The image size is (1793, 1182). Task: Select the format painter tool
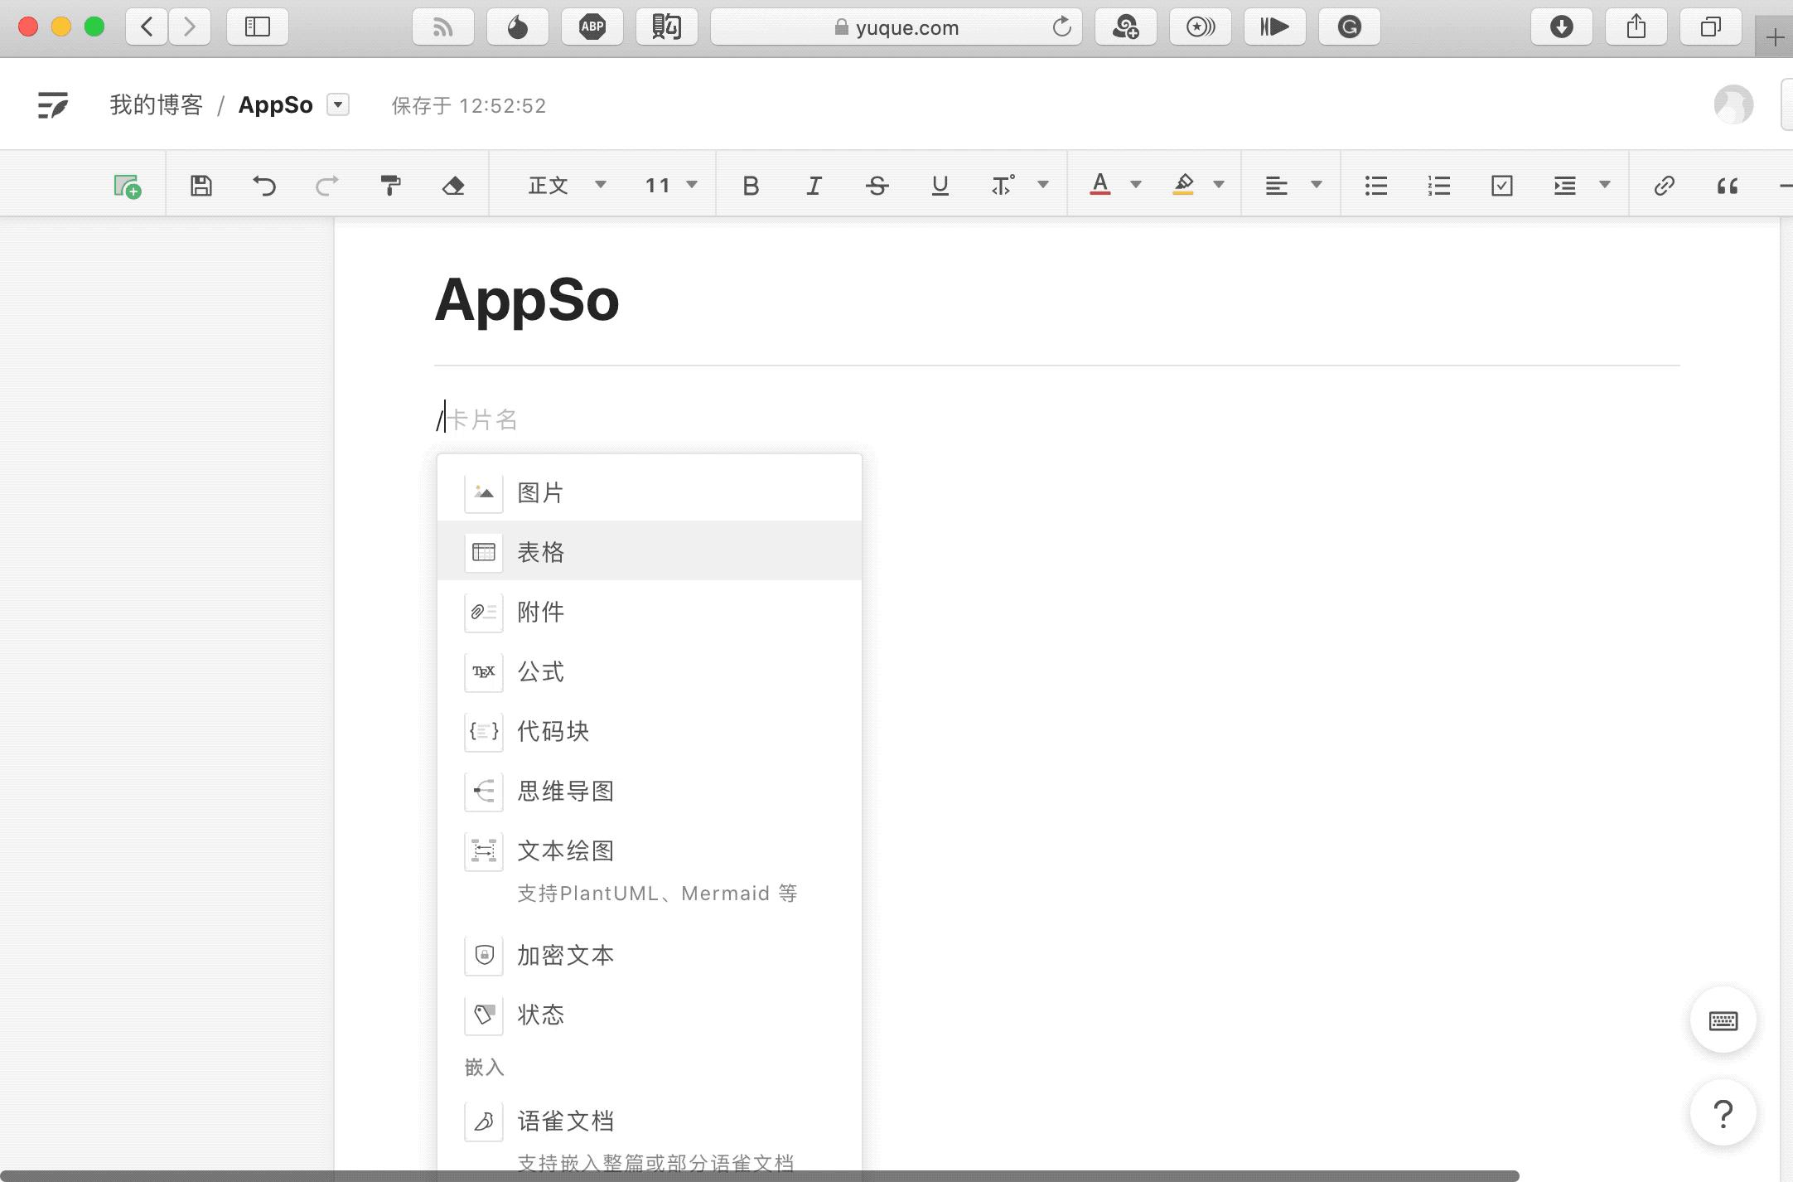pyautogui.click(x=390, y=186)
